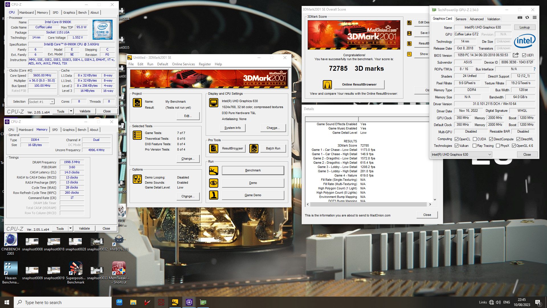Open the Socket #1 selection dropdown in CPU-Z

(x=41, y=102)
